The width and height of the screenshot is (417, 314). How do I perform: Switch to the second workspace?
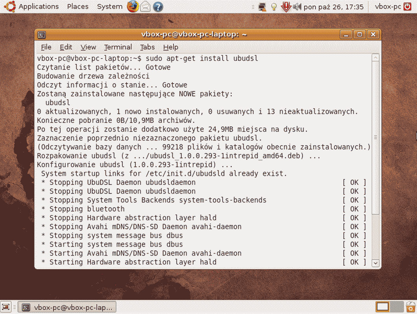pos(397,307)
